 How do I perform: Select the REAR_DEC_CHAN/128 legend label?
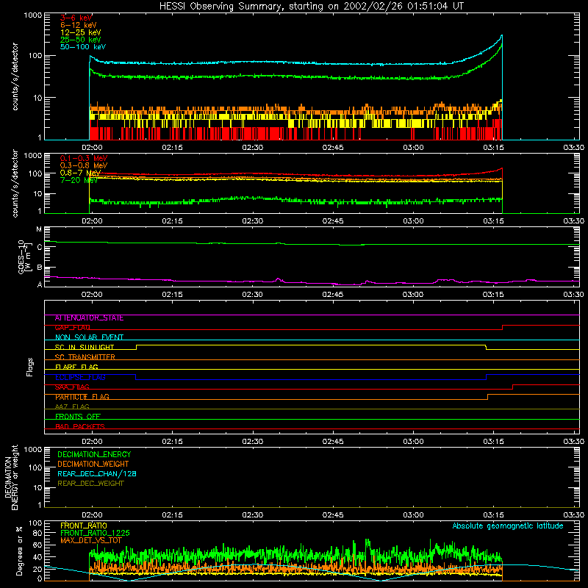pos(97,474)
